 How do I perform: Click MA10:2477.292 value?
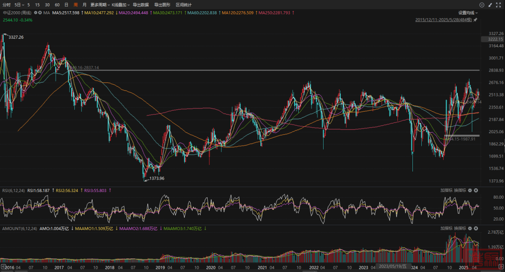pos(99,13)
